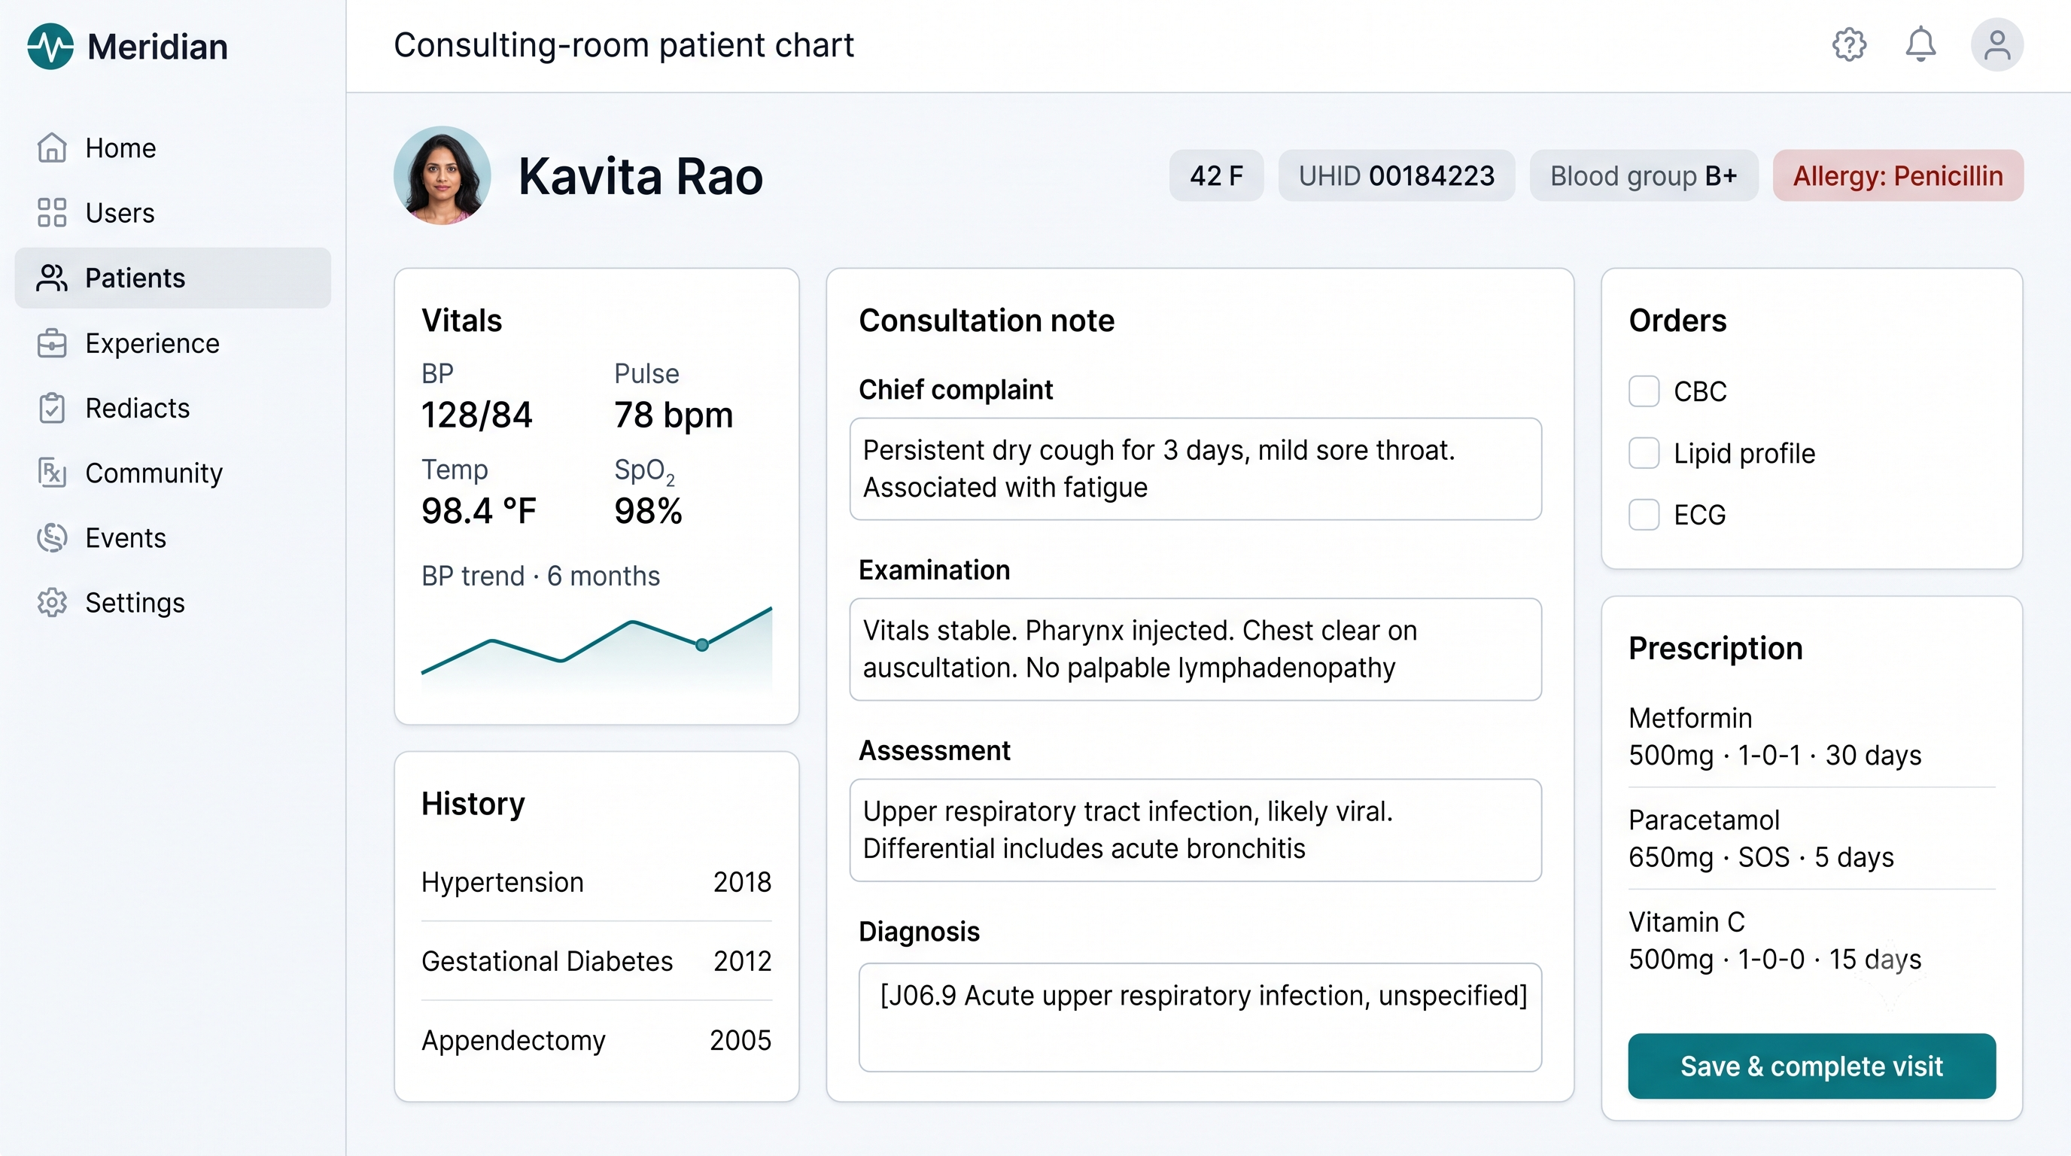This screenshot has height=1156, width=2071.
Task: Select the Vitamin C prescription entry
Action: click(1812, 941)
